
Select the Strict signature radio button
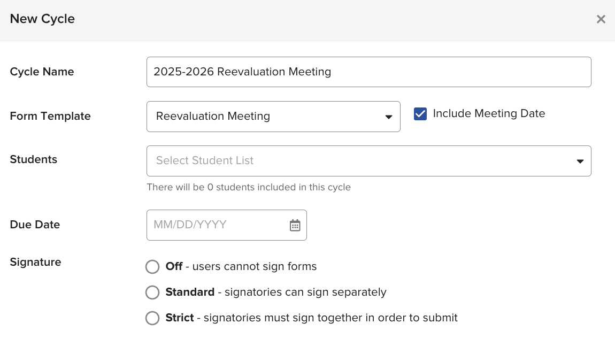152,318
